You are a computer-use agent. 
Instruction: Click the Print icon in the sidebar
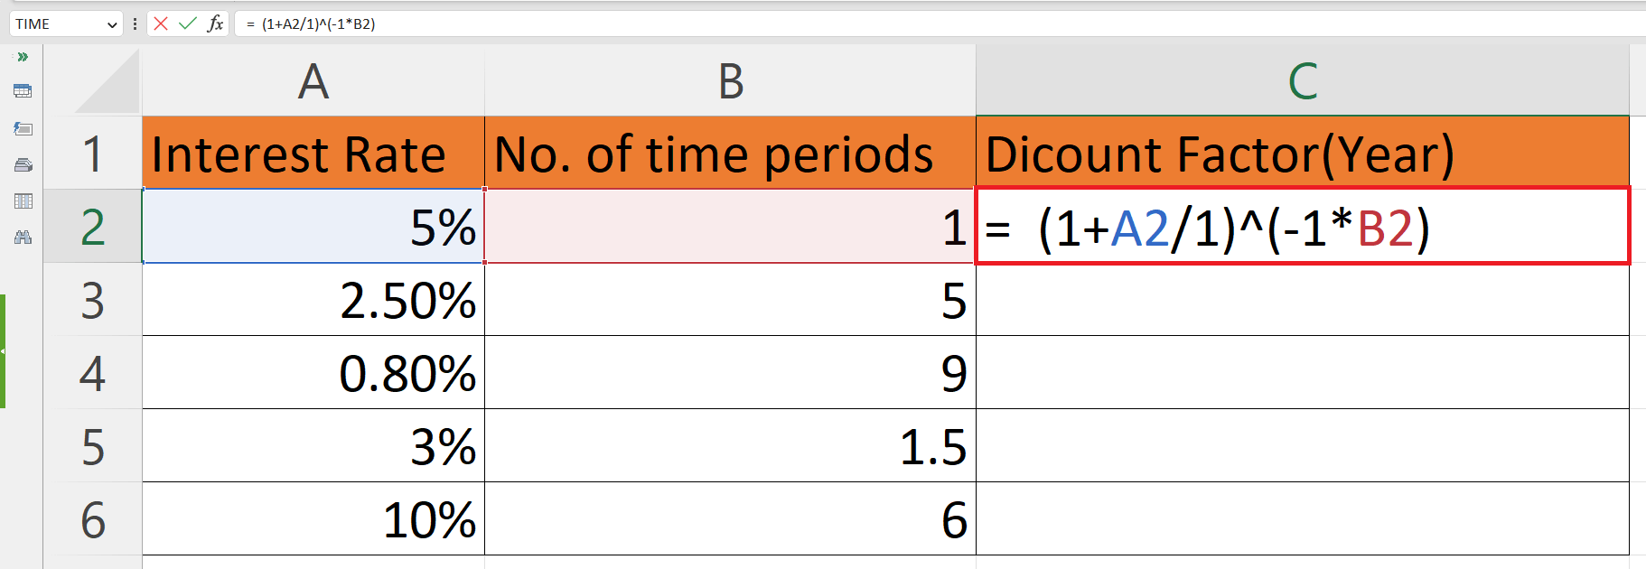pos(23,164)
